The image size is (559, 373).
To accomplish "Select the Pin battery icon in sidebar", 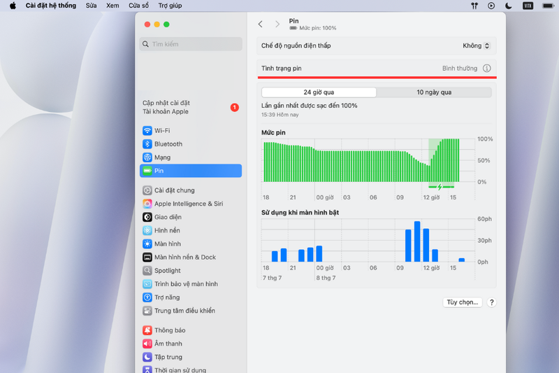I will [147, 171].
